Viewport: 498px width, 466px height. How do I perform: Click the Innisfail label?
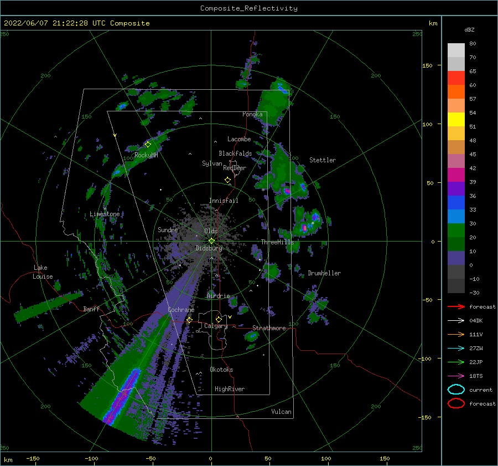coord(224,201)
